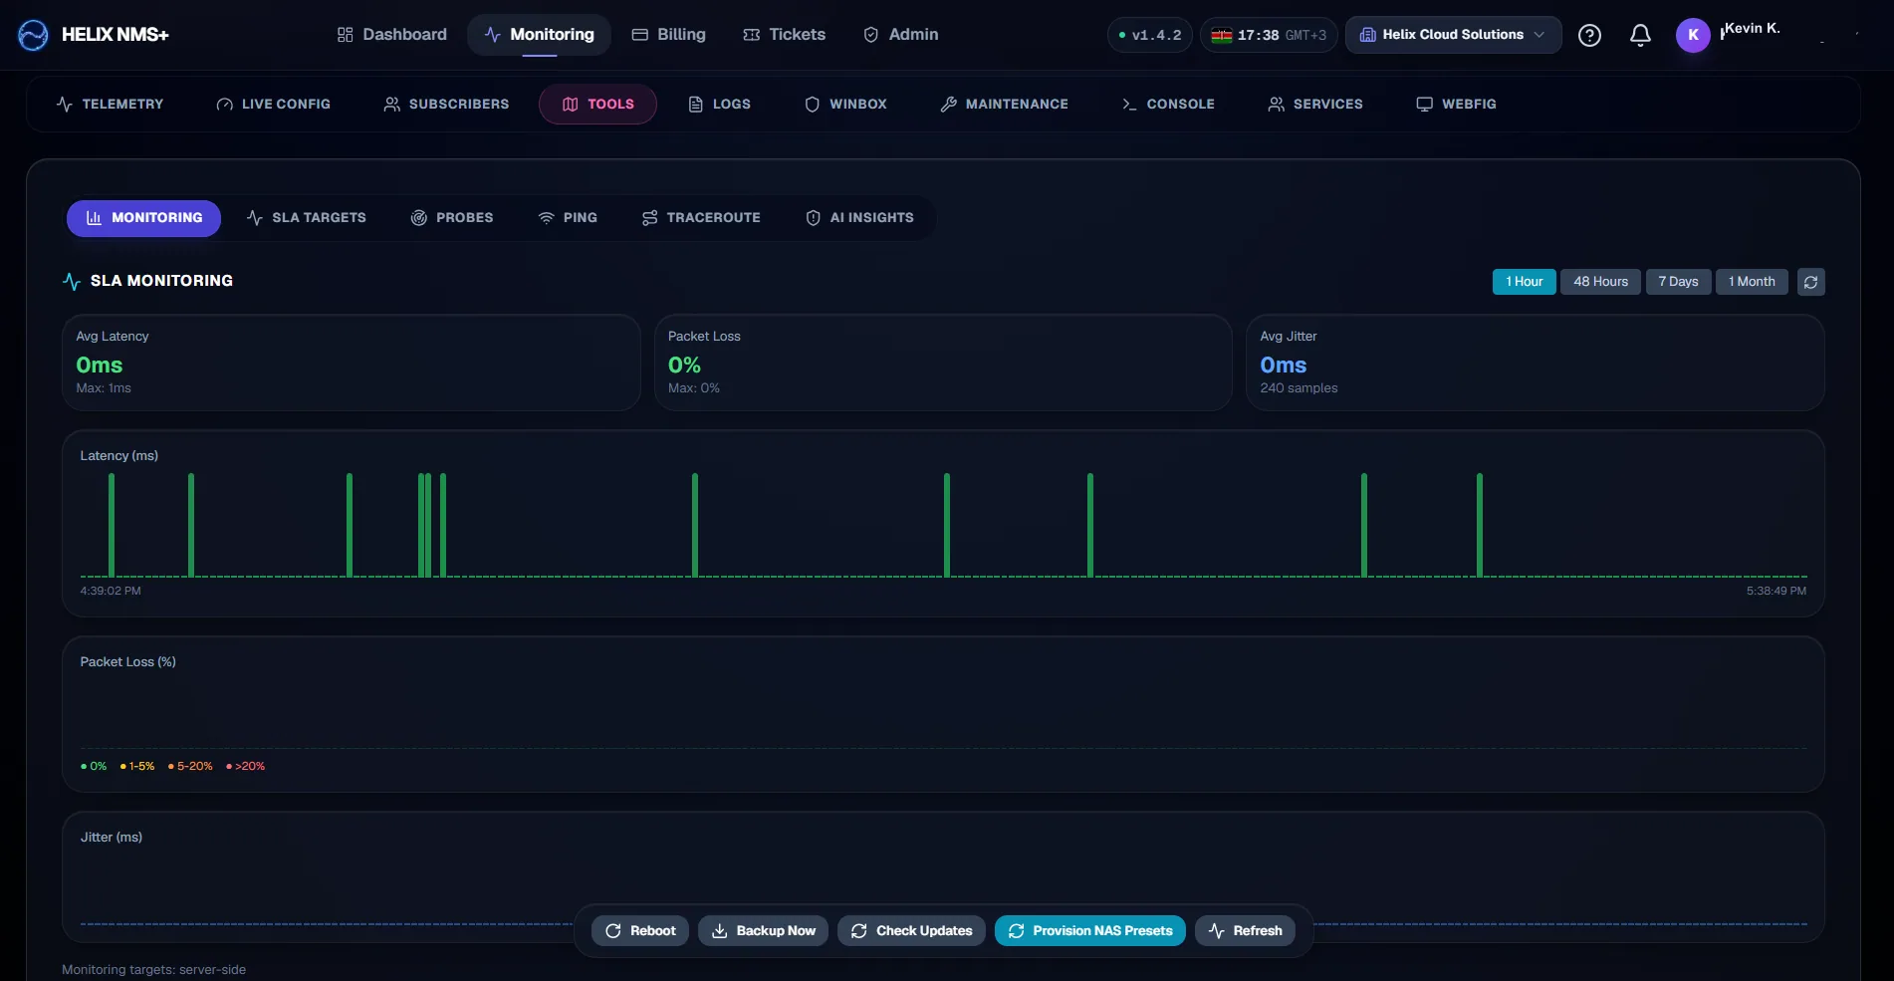The width and height of the screenshot is (1894, 981).
Task: Go to the Dashboard tab
Action: pyautogui.click(x=391, y=35)
